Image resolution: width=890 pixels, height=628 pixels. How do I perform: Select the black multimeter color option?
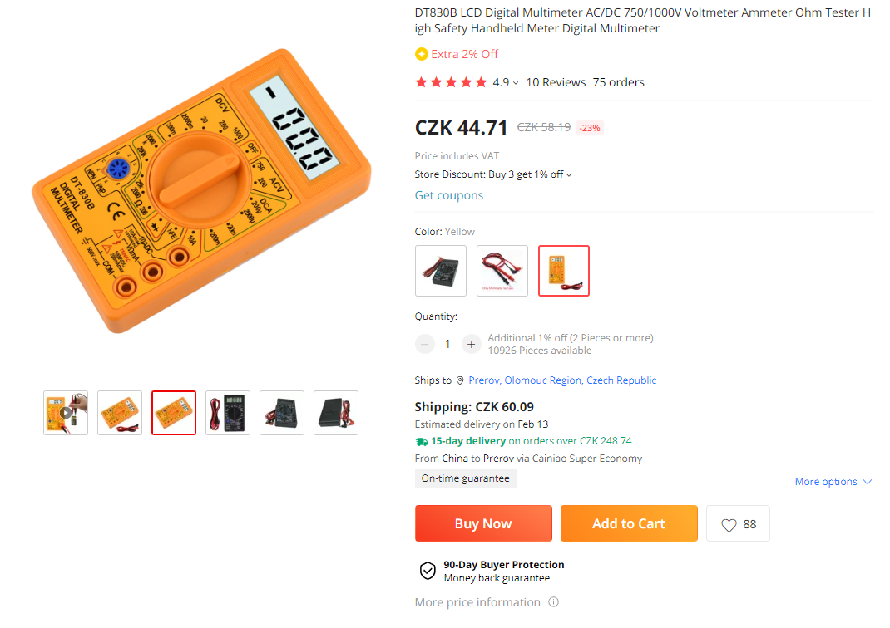coord(441,270)
